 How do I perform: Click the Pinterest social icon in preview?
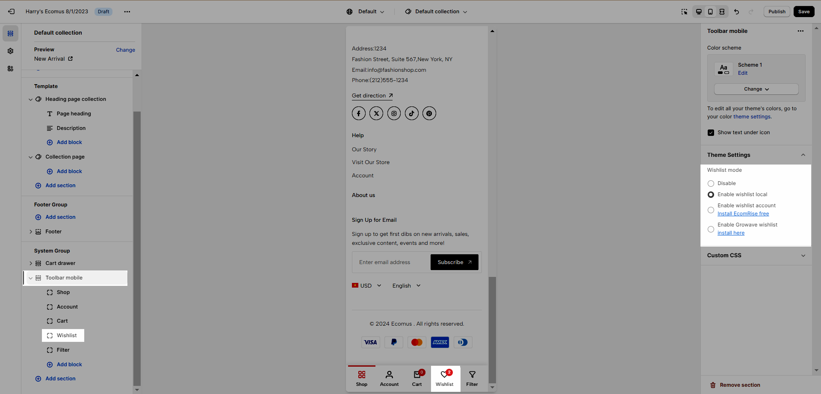(x=429, y=113)
